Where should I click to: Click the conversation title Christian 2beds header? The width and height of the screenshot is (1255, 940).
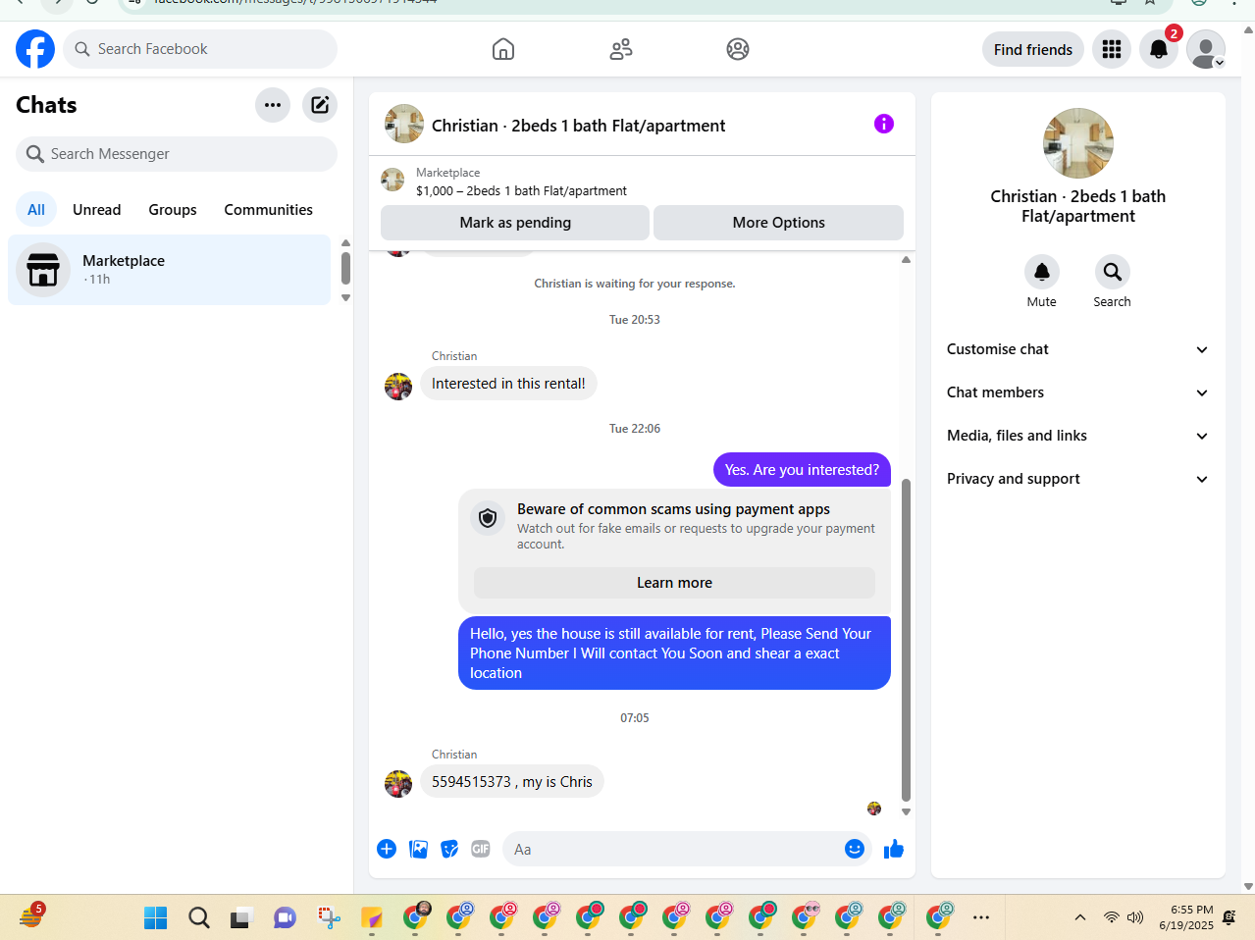pos(579,126)
